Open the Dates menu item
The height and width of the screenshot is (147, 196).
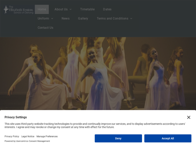click(x=107, y=9)
